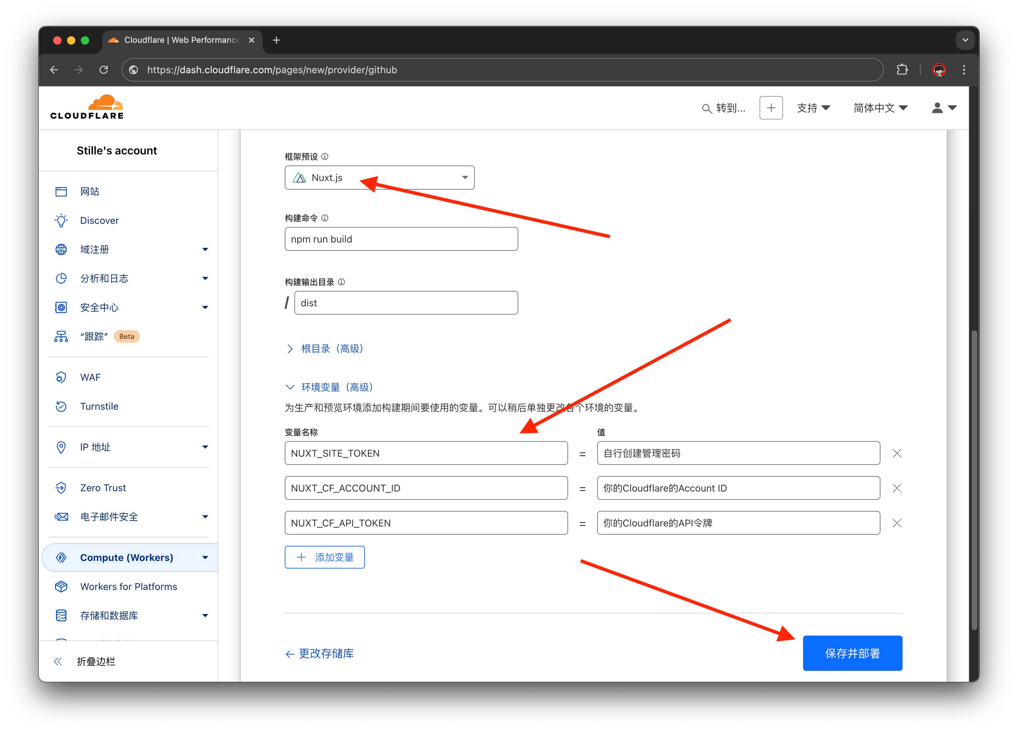Open the 转到... search
This screenshot has width=1018, height=733.
724,108
